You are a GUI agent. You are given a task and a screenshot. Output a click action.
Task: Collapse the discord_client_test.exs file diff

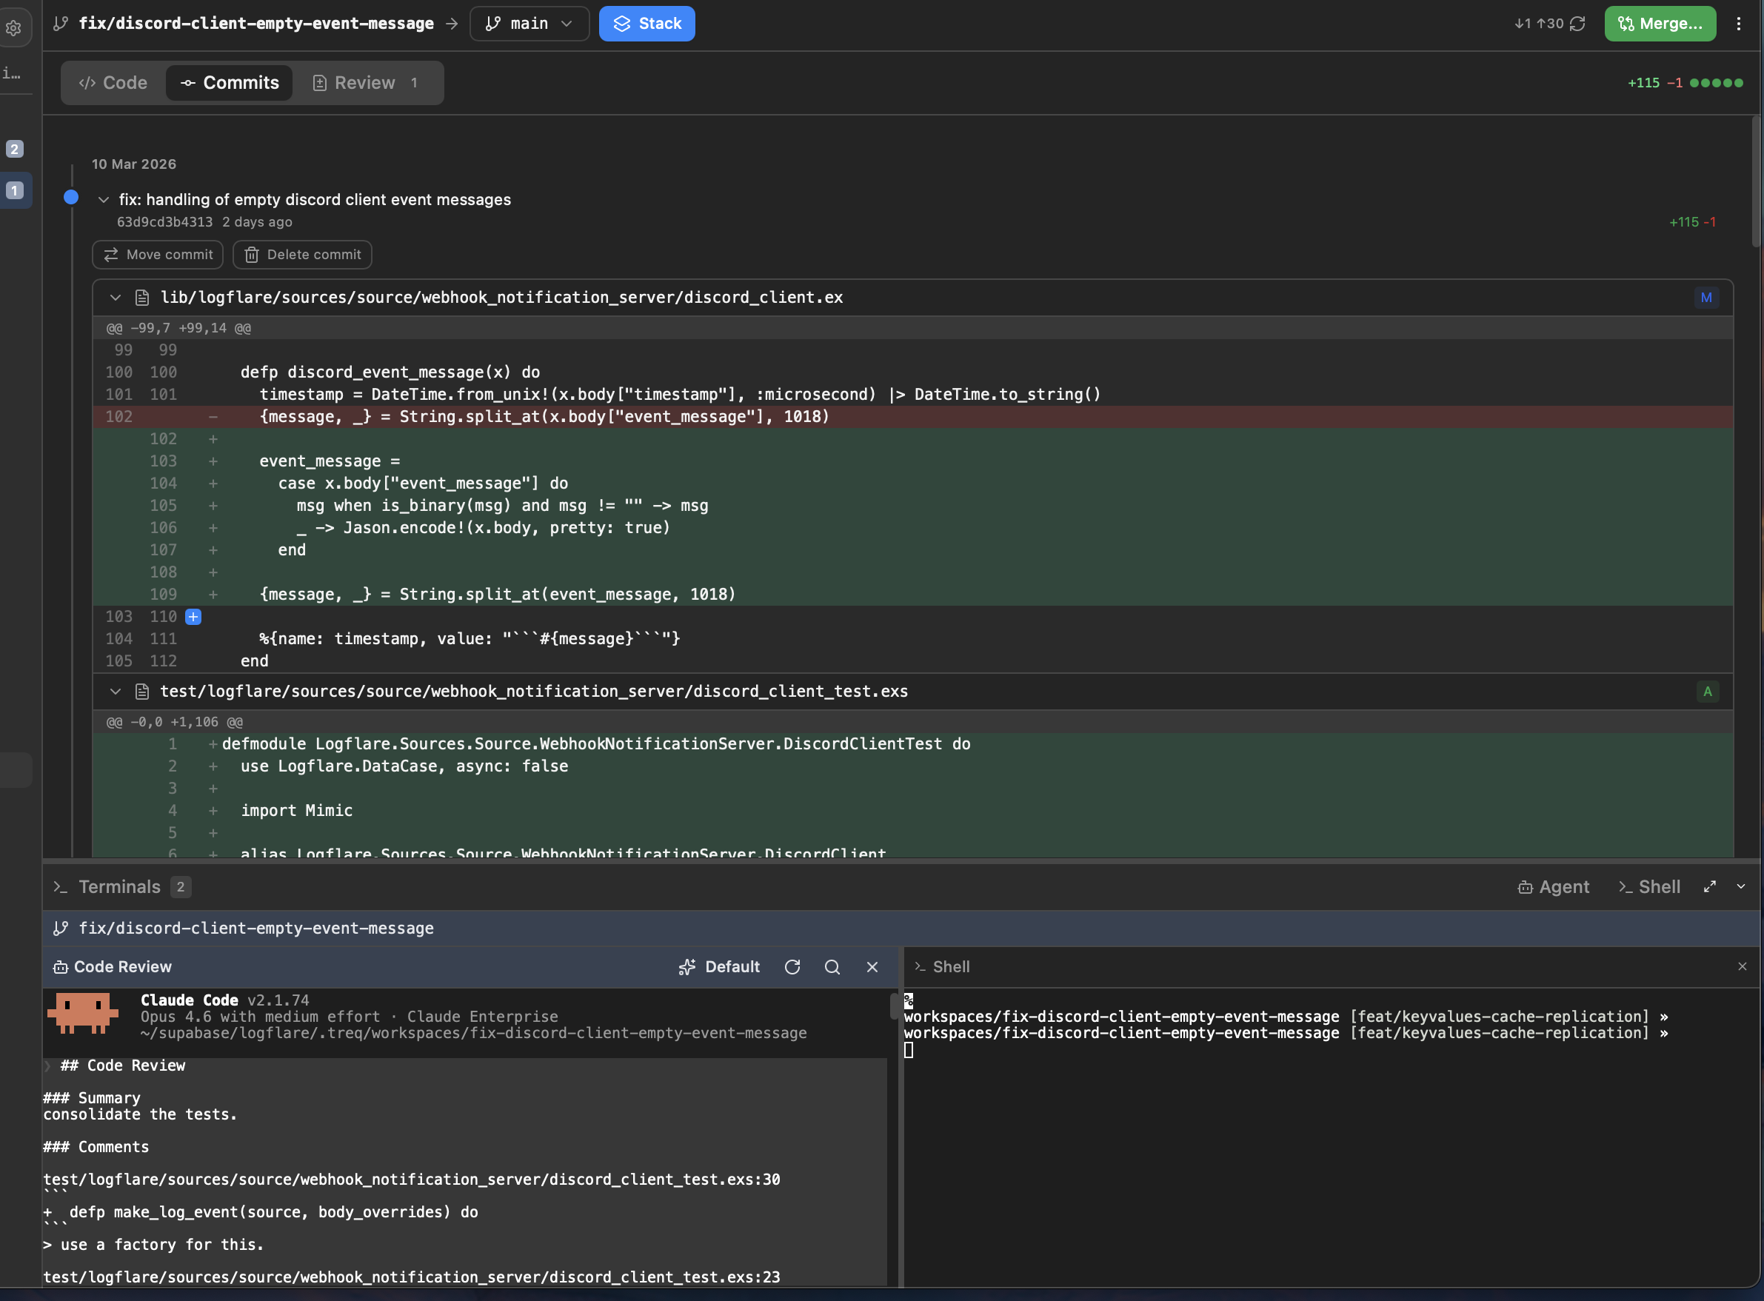(115, 692)
